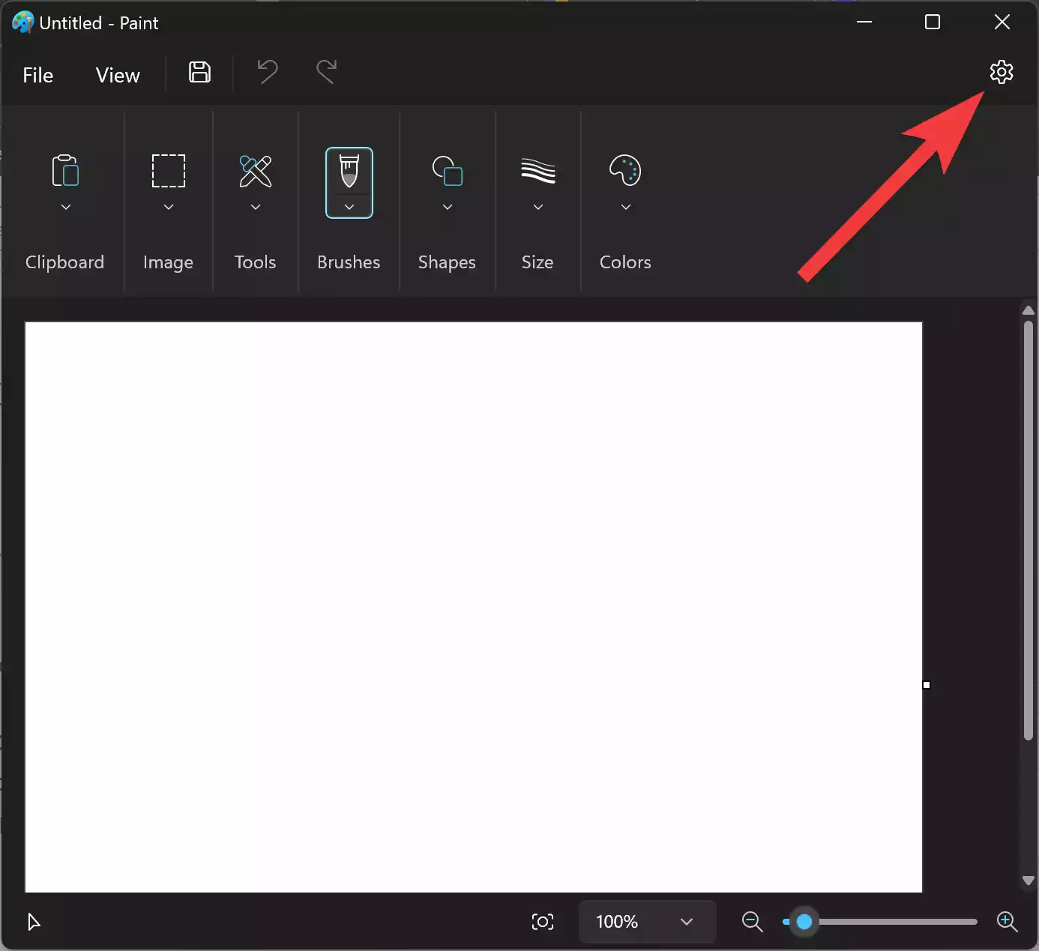
Task: Expand the Brushes dropdown chevron
Action: (349, 207)
